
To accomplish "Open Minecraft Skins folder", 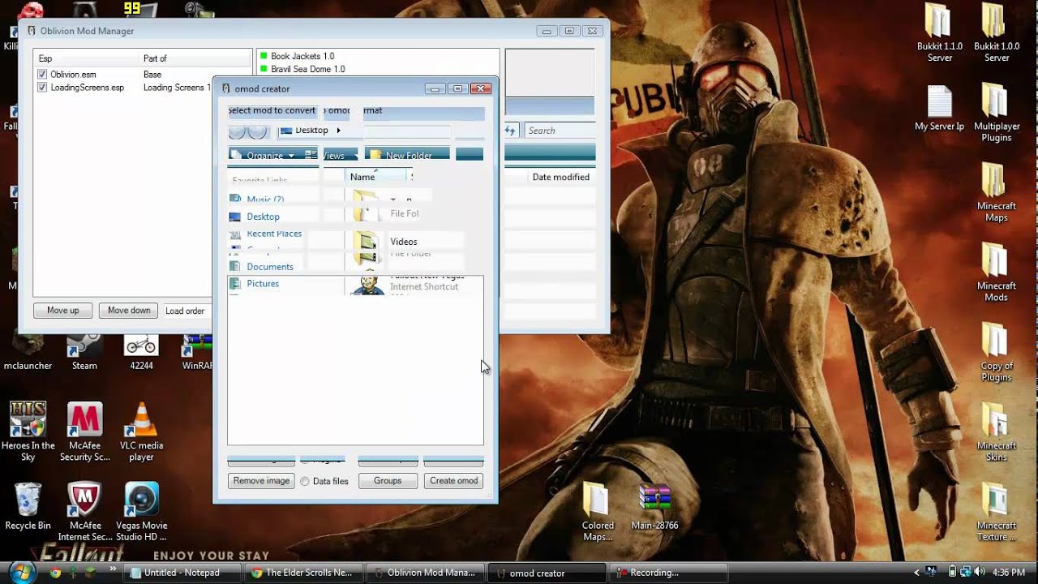I will coord(997,431).
